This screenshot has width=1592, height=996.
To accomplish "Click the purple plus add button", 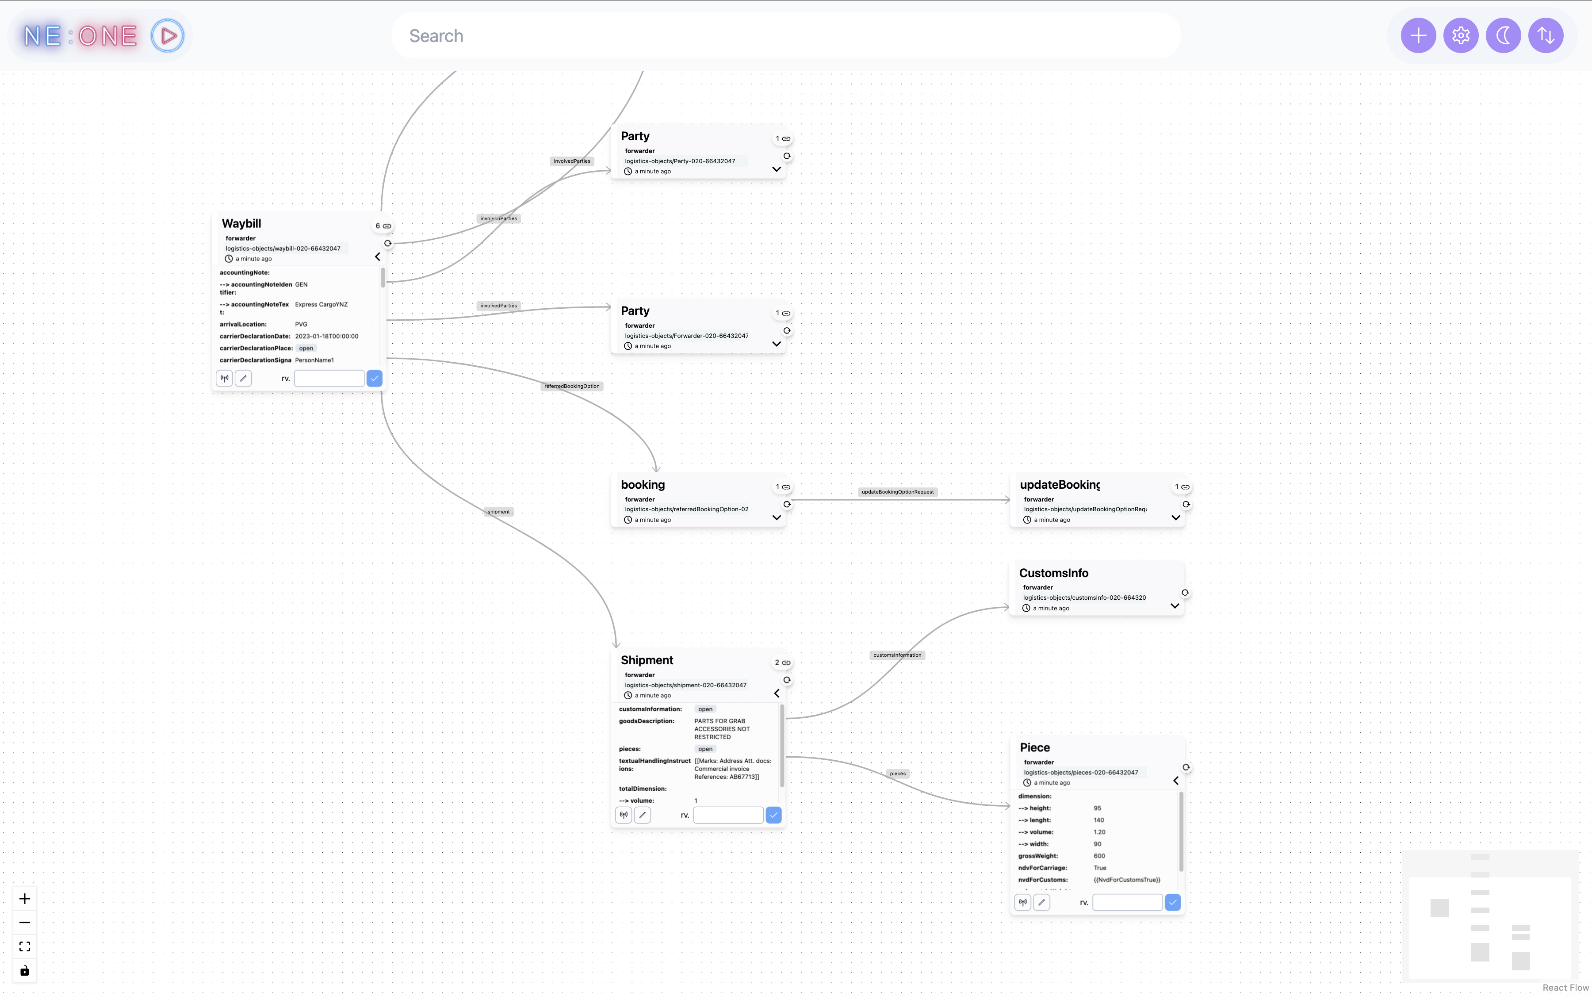I will (x=1418, y=35).
